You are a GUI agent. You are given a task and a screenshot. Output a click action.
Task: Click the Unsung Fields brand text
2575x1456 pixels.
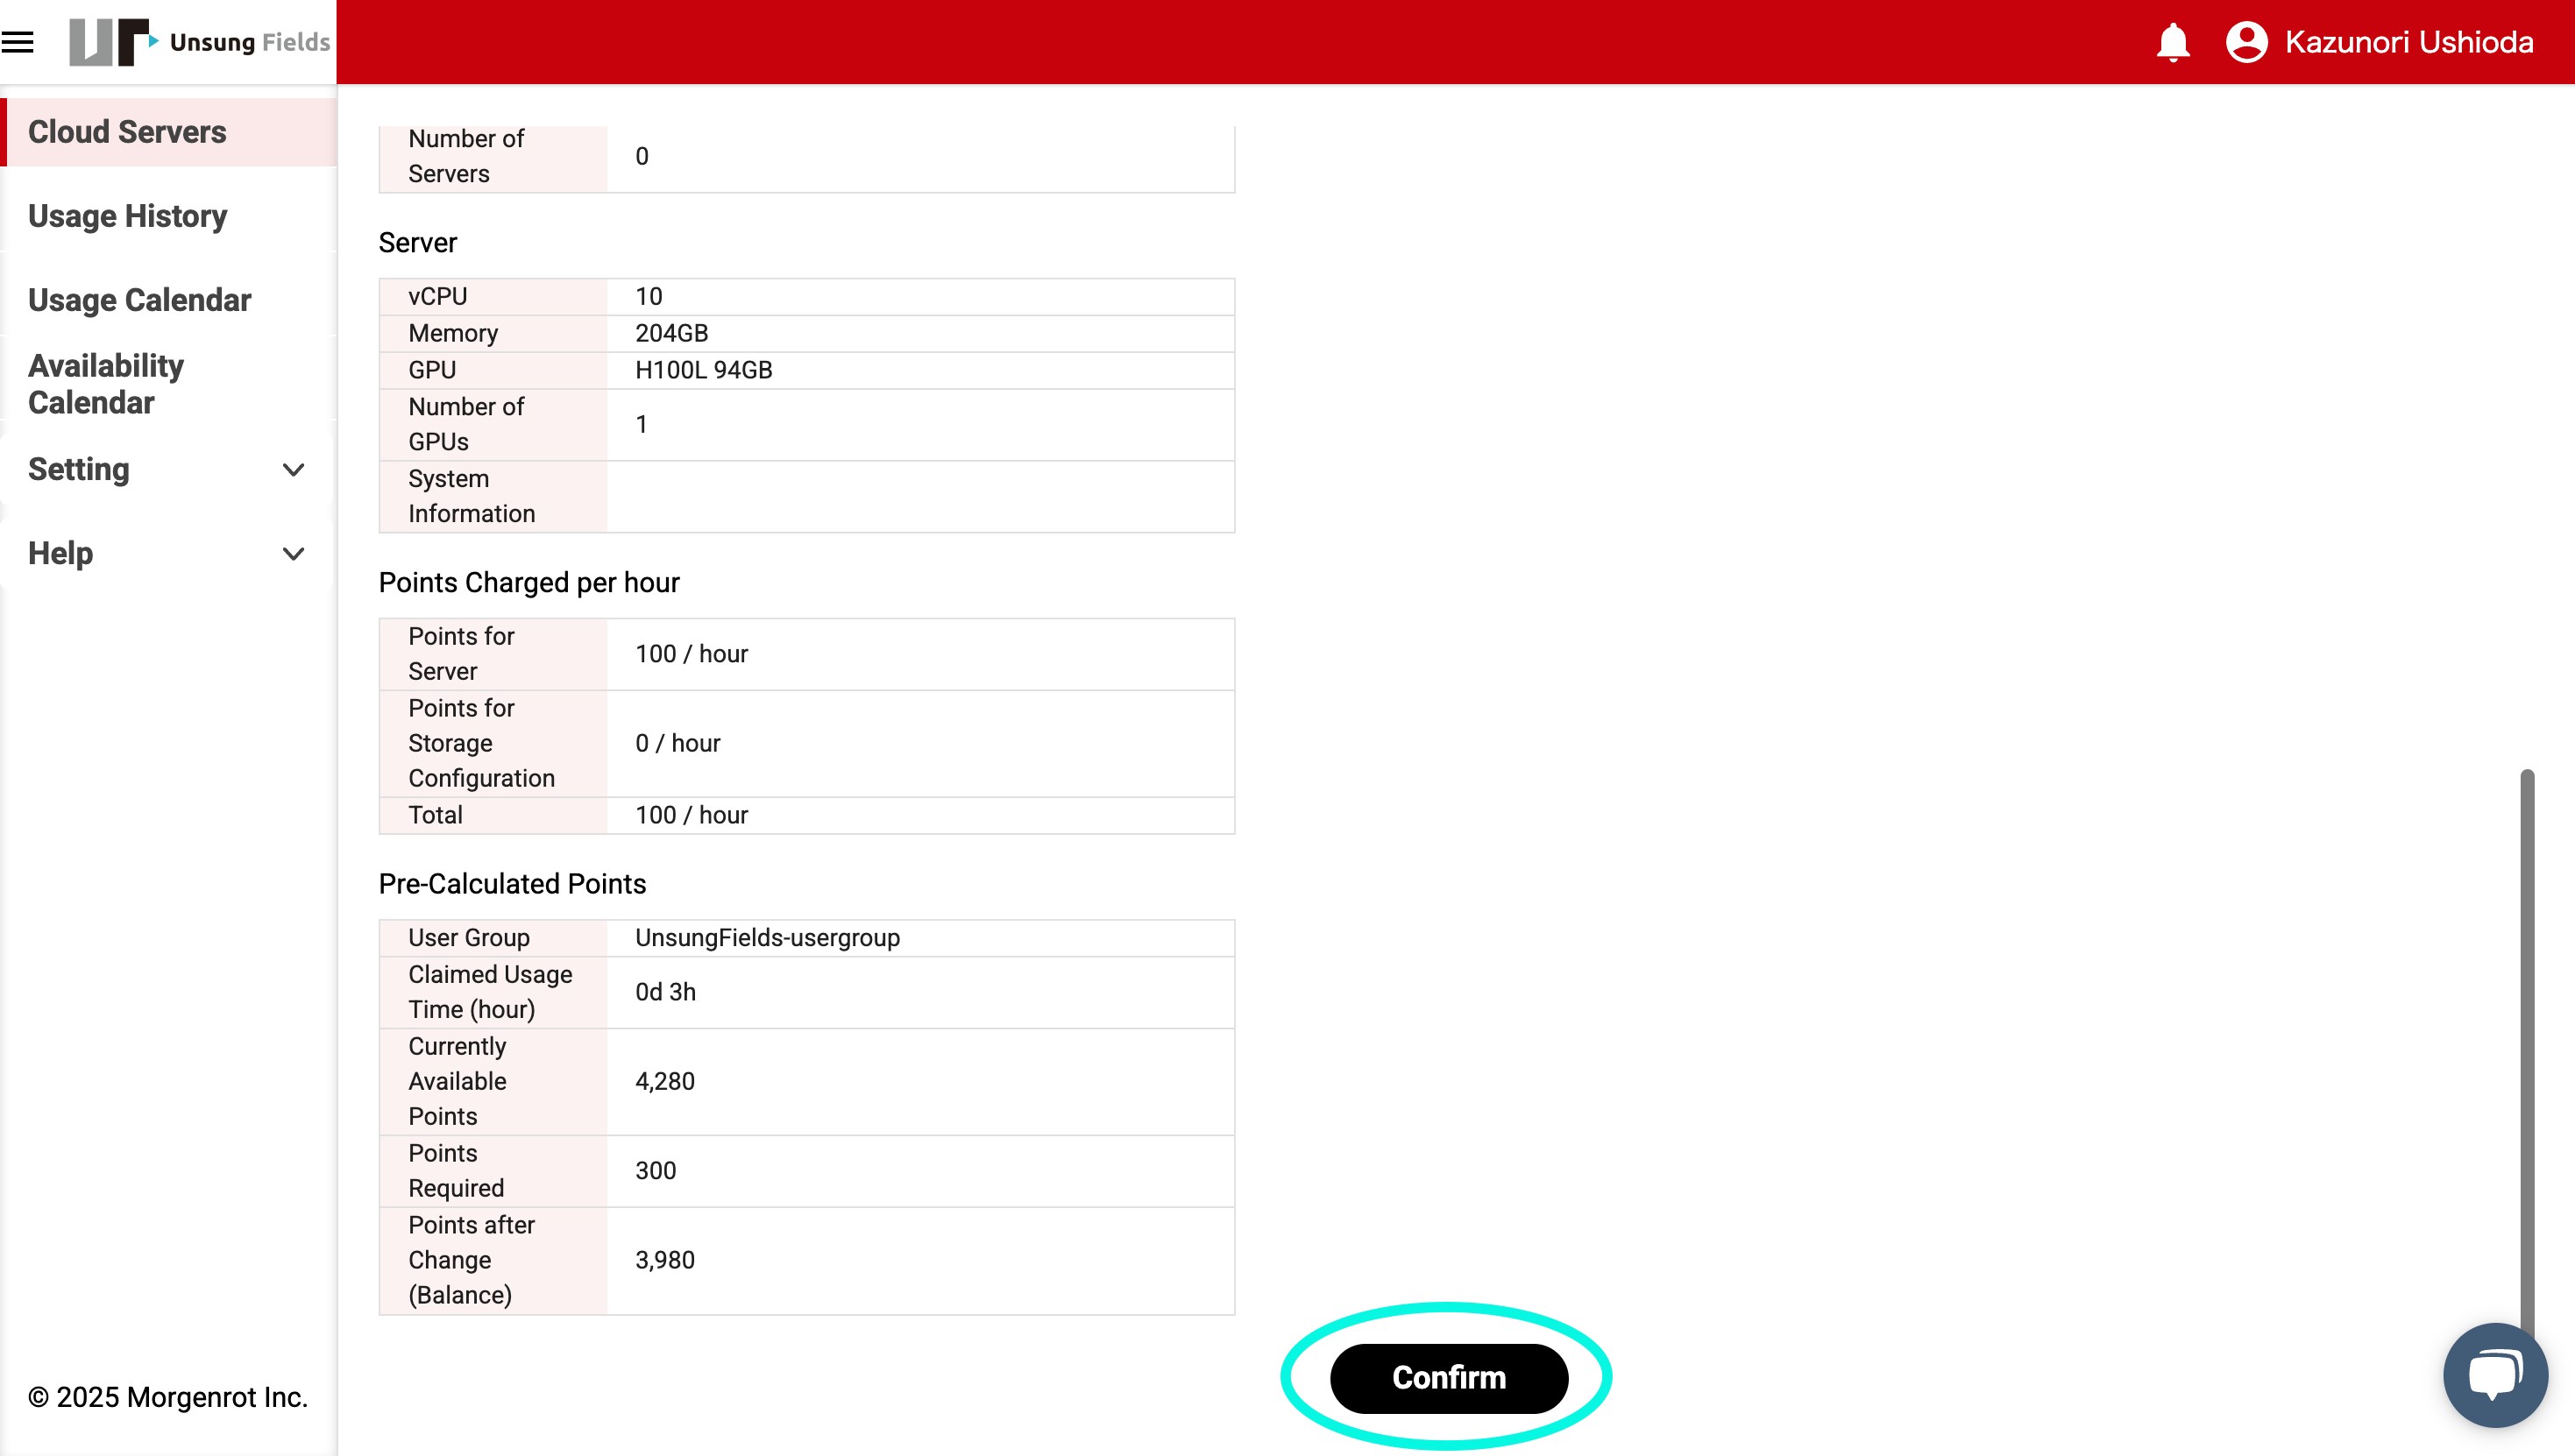tap(249, 42)
